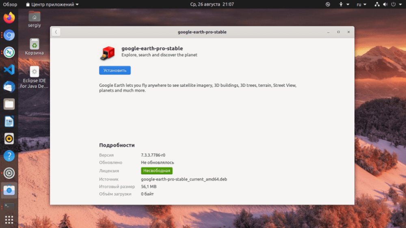Screen dimensions: 406x228
Task: Click the Несвободная license badge
Action: [157, 170]
